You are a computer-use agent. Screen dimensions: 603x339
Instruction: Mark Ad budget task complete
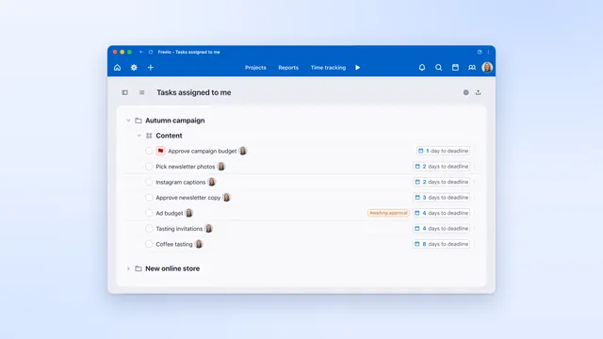[x=149, y=213]
